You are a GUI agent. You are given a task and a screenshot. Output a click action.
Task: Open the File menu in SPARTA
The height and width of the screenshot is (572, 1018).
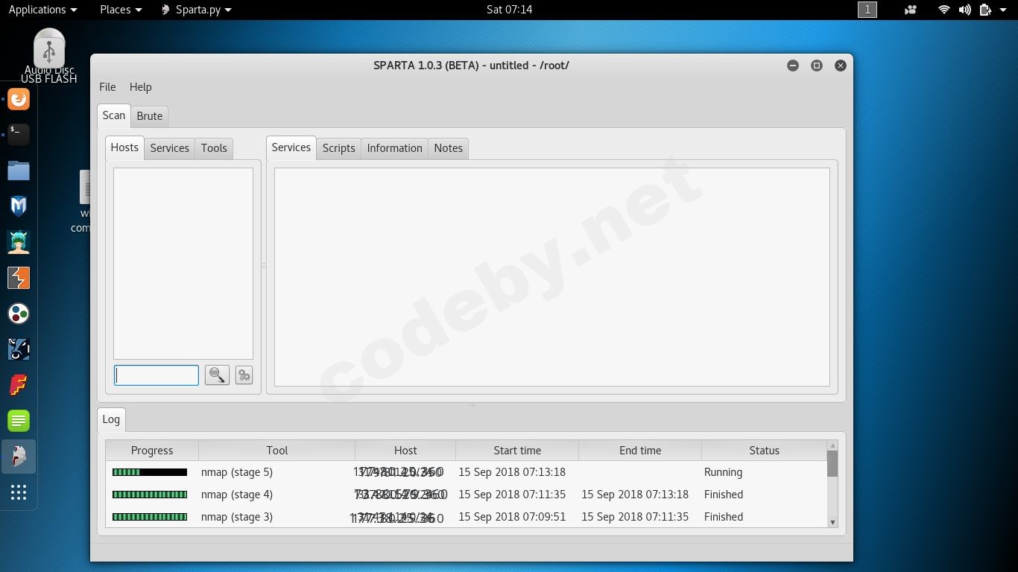pyautogui.click(x=107, y=87)
